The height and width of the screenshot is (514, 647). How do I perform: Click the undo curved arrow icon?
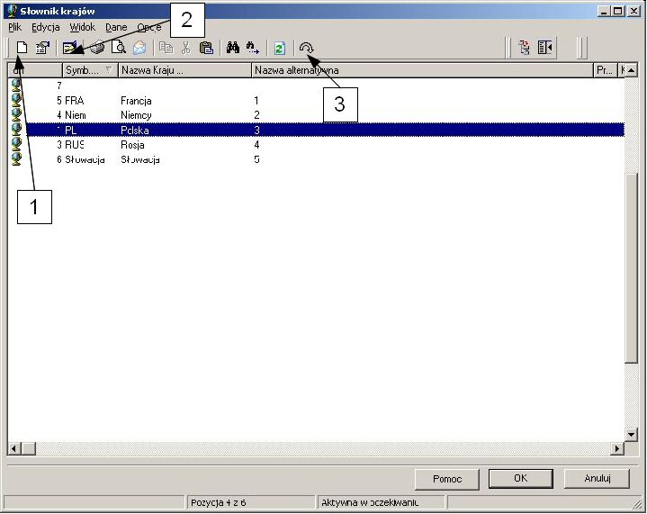tap(307, 48)
